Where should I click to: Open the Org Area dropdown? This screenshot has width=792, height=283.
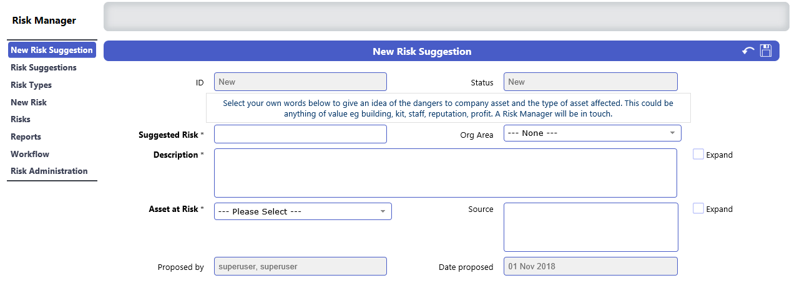point(592,133)
